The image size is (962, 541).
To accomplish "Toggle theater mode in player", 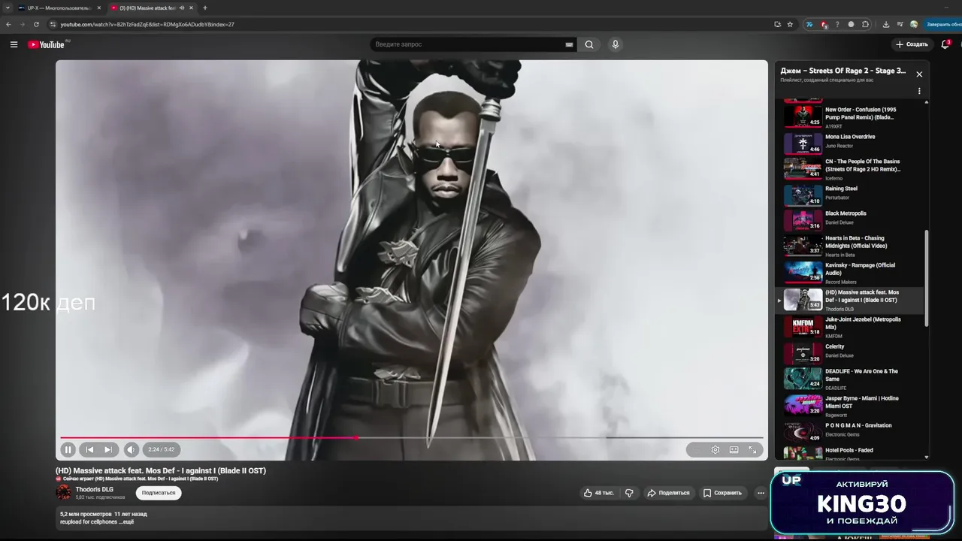I will tap(734, 449).
